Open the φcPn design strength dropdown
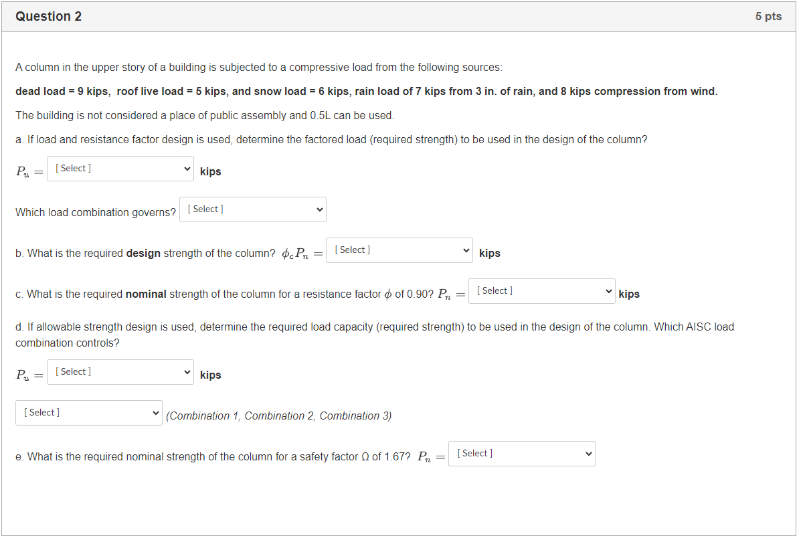 [399, 250]
